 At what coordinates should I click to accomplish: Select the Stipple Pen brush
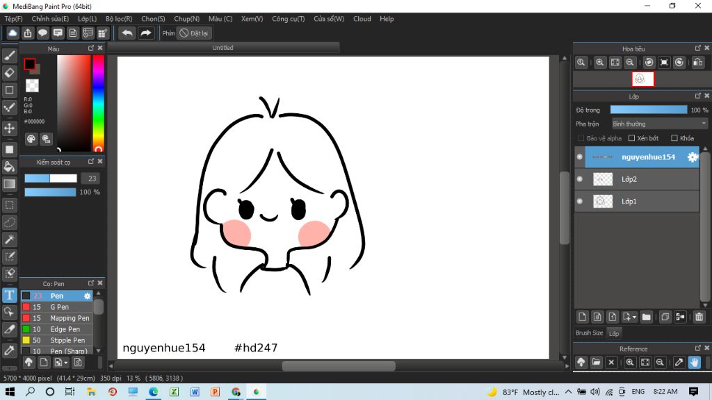57,340
